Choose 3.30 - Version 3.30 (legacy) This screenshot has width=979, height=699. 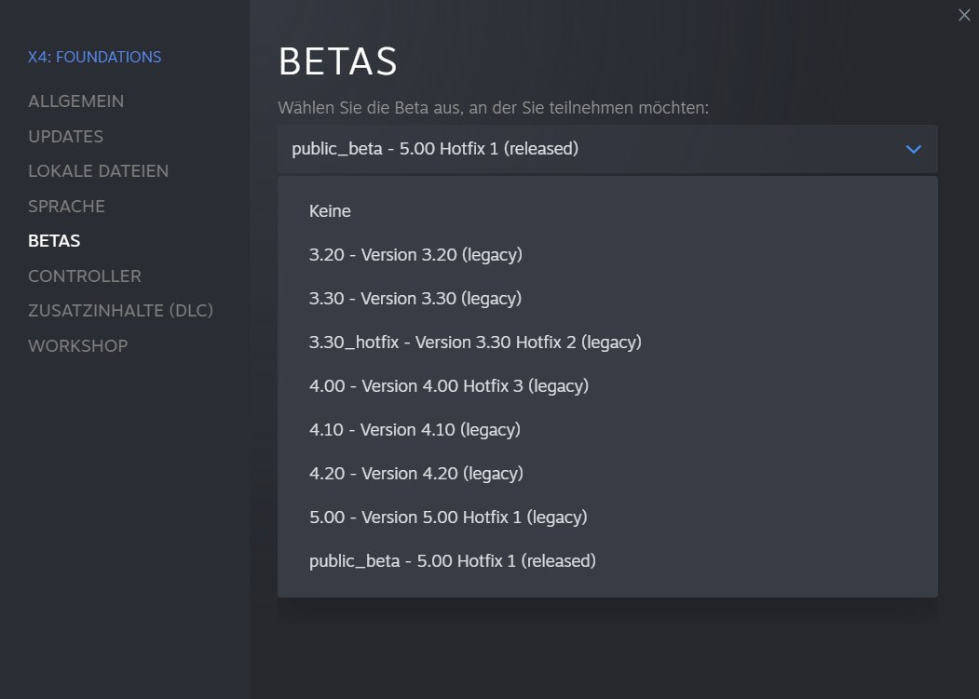[x=607, y=299]
